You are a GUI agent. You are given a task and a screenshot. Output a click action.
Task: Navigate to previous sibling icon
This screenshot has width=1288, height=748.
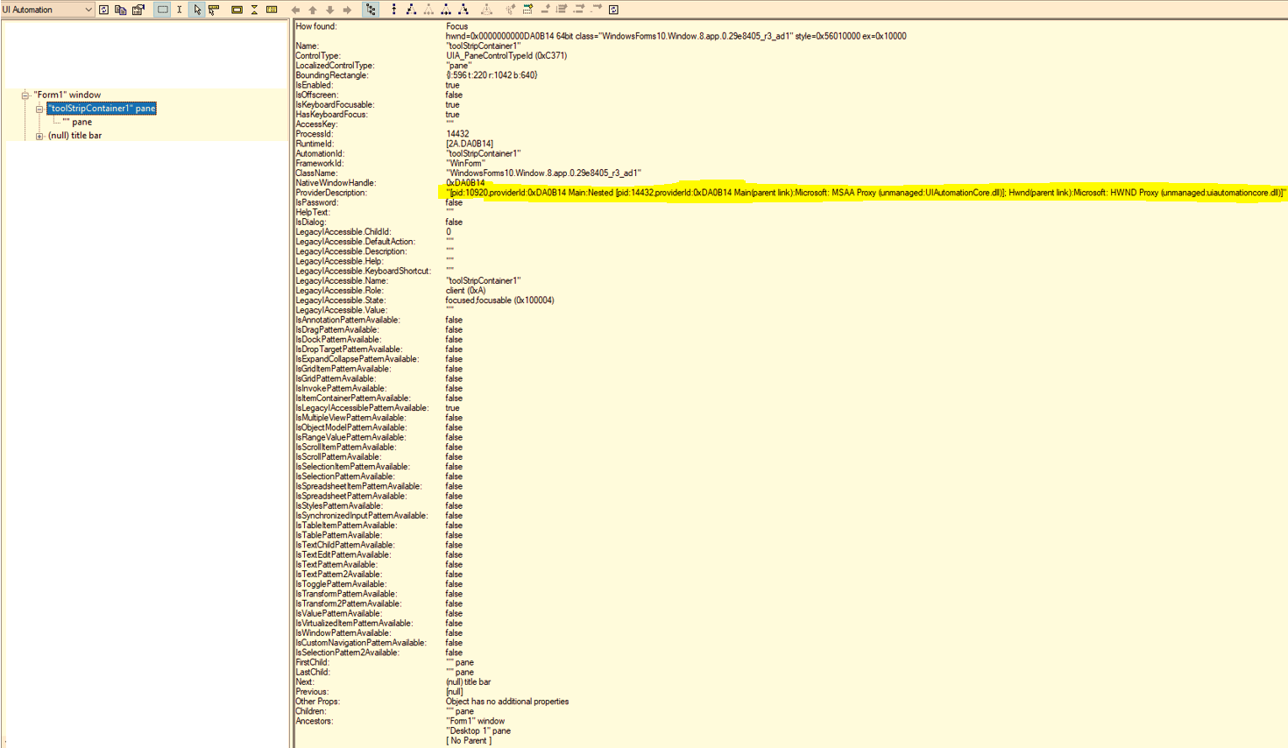point(428,10)
